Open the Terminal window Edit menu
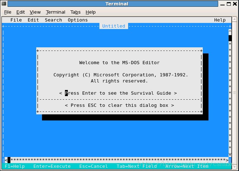The height and width of the screenshot is (171, 239). (20, 12)
